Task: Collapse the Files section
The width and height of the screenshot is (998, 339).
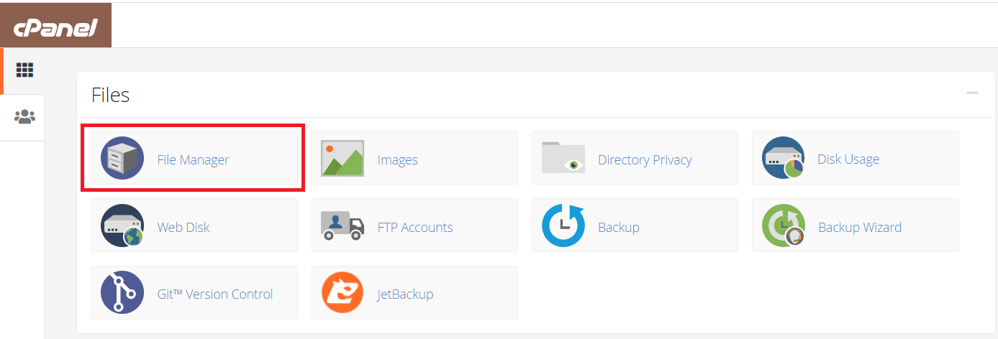Action: tap(972, 93)
